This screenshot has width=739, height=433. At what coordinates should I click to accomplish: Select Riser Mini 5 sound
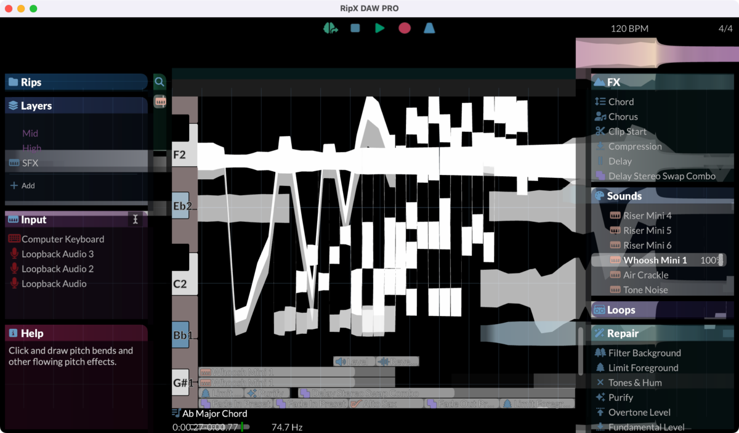coord(640,230)
